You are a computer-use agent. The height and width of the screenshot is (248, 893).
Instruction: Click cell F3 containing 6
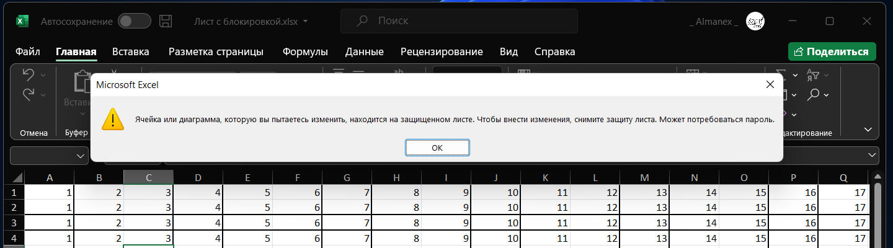click(298, 223)
